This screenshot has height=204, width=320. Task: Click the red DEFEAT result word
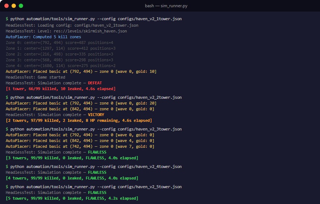pos(95,83)
